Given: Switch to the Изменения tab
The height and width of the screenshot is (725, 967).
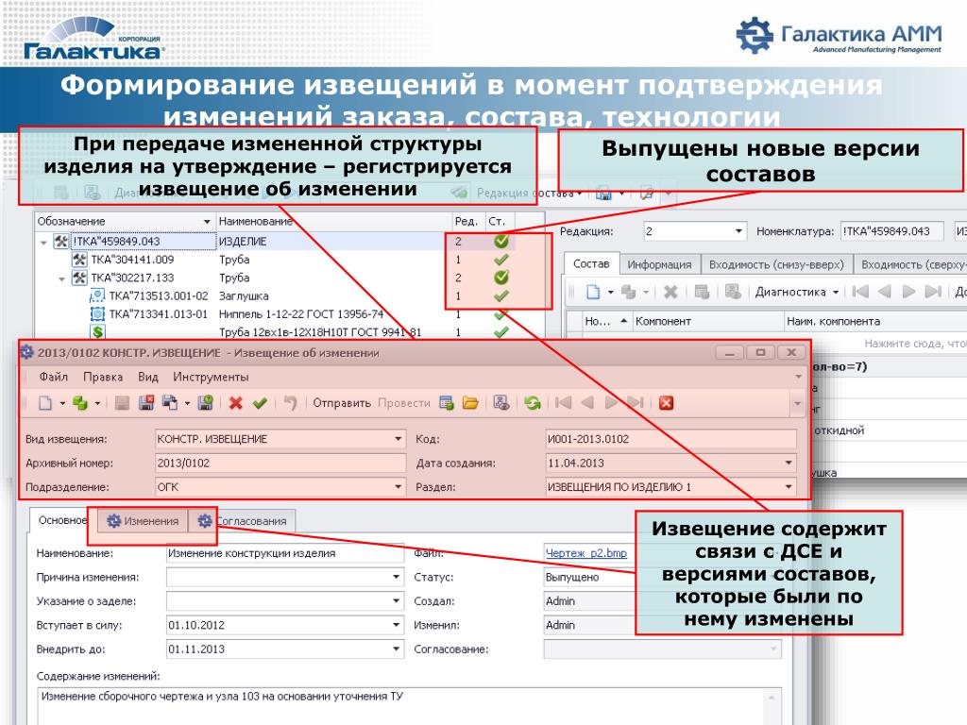Looking at the screenshot, I should point(144,521).
